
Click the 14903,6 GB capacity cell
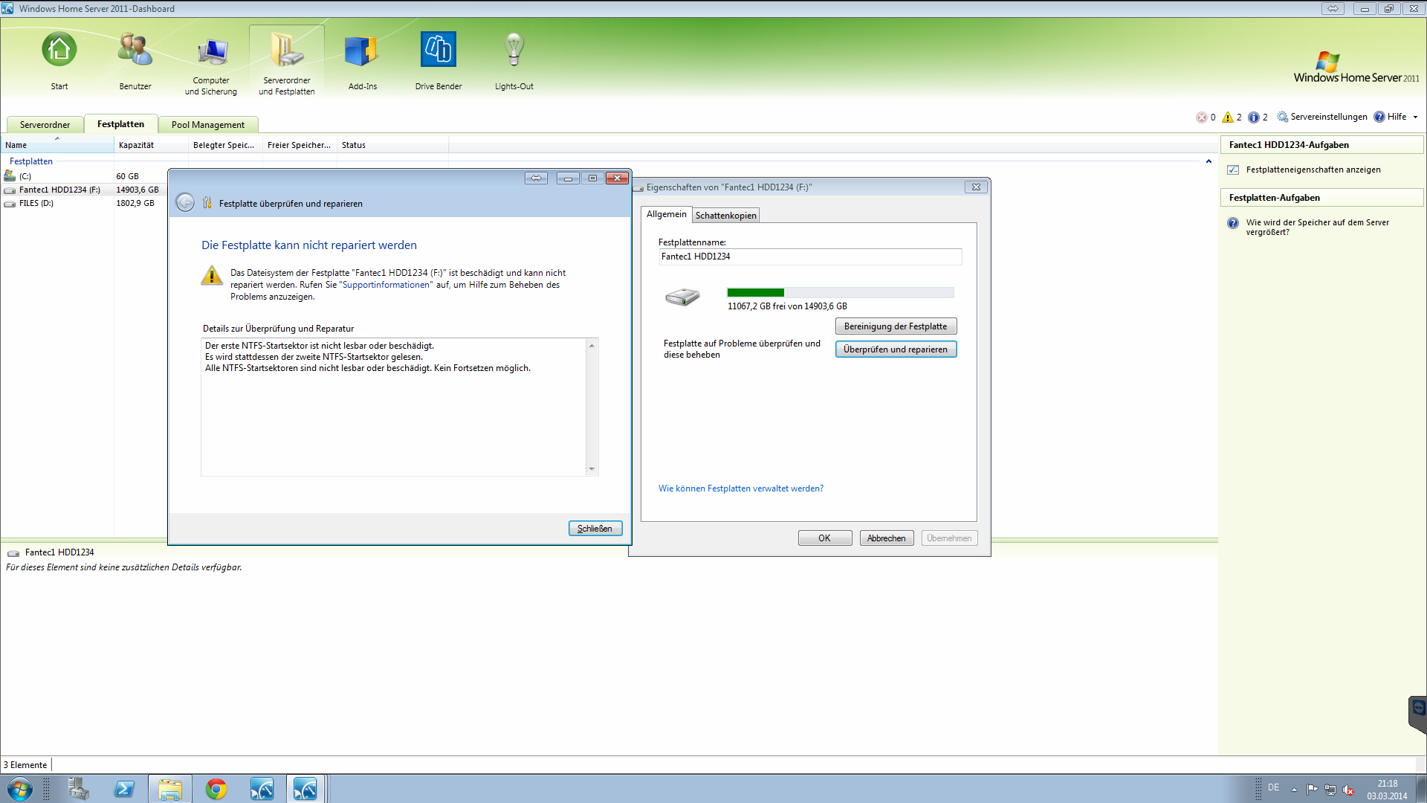point(137,190)
